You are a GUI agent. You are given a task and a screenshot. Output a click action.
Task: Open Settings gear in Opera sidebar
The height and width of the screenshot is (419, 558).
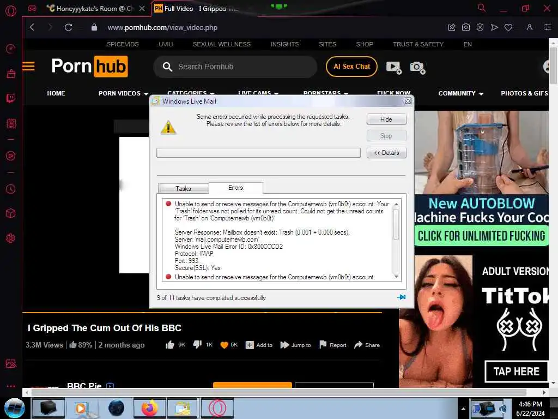coord(11,238)
